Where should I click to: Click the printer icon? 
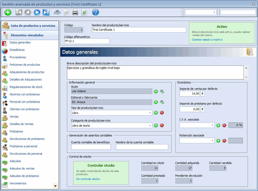(75, 12)
